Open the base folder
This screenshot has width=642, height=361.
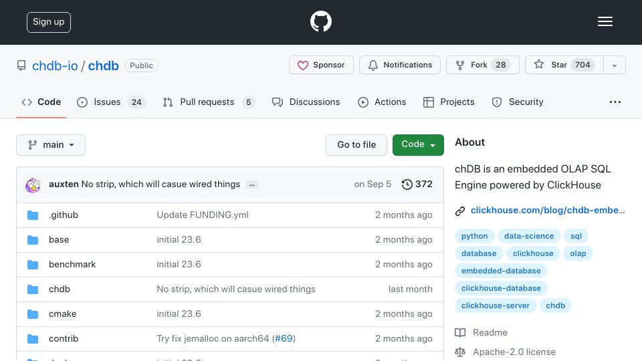coord(59,239)
